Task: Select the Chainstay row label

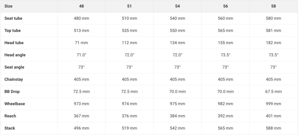Action: click(x=14, y=79)
